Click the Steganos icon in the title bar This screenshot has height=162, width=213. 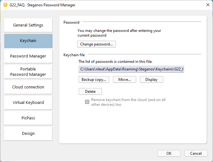[5, 5]
